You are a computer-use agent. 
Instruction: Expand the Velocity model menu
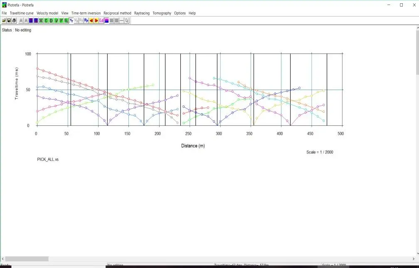[x=47, y=13]
